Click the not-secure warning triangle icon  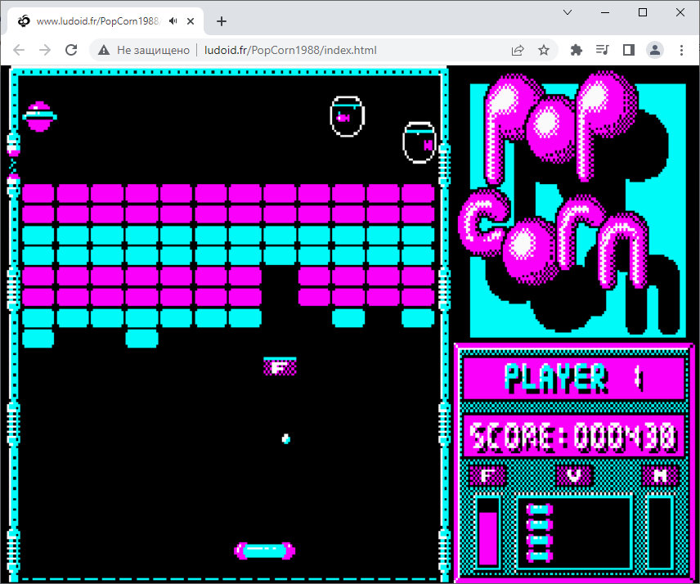tap(104, 50)
